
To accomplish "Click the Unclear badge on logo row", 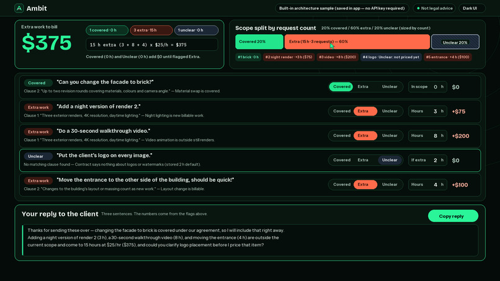I will tap(38, 156).
